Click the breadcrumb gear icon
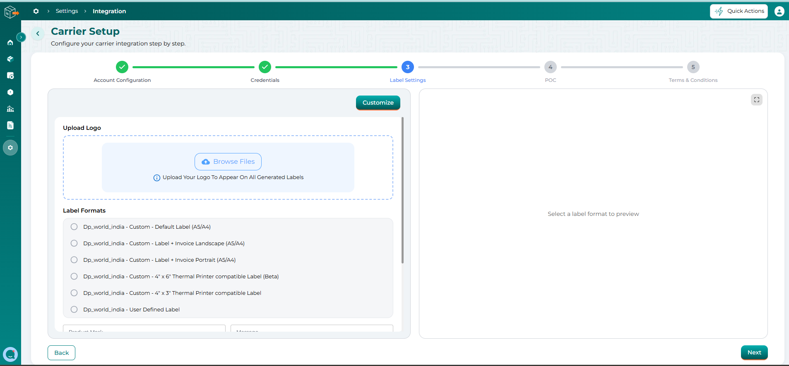789x366 pixels. [36, 11]
